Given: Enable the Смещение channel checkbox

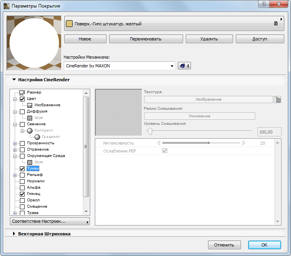Looking at the screenshot, I should tap(22, 207).
